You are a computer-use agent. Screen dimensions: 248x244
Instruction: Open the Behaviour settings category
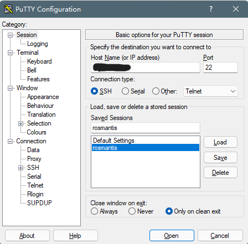point(40,106)
